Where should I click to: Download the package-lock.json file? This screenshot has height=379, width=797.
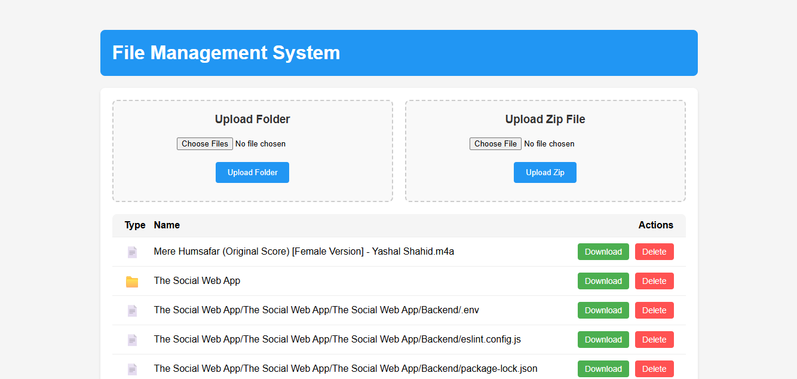[x=603, y=369]
